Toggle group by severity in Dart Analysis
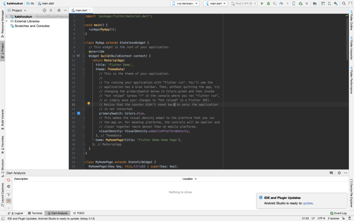 click(9, 201)
